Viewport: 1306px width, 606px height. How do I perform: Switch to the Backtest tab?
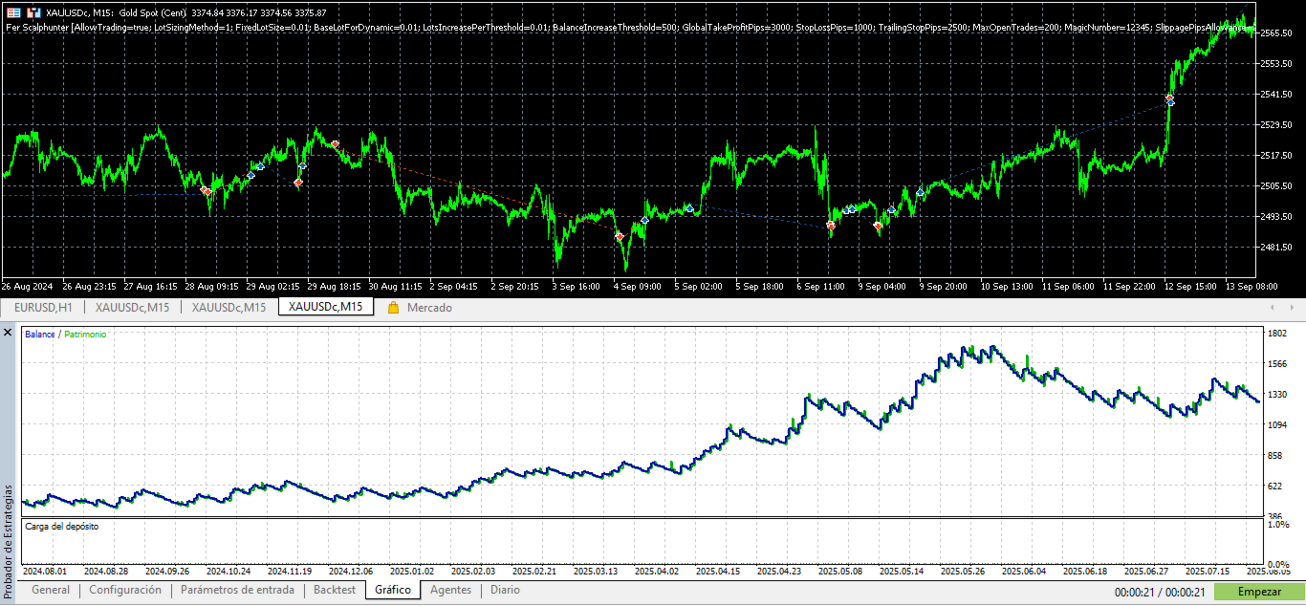pos(335,590)
